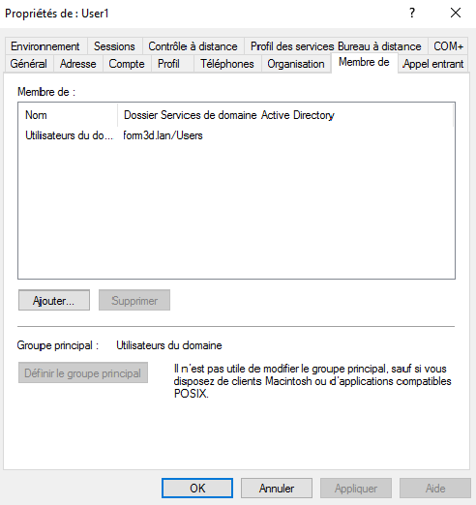Cancel changes with Annuler button
The height and width of the screenshot is (505, 476).
(277, 489)
